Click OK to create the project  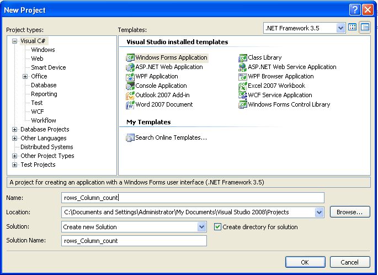click(305, 262)
